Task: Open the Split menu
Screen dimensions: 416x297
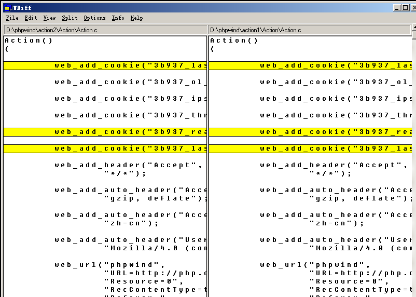Action: pos(70,18)
